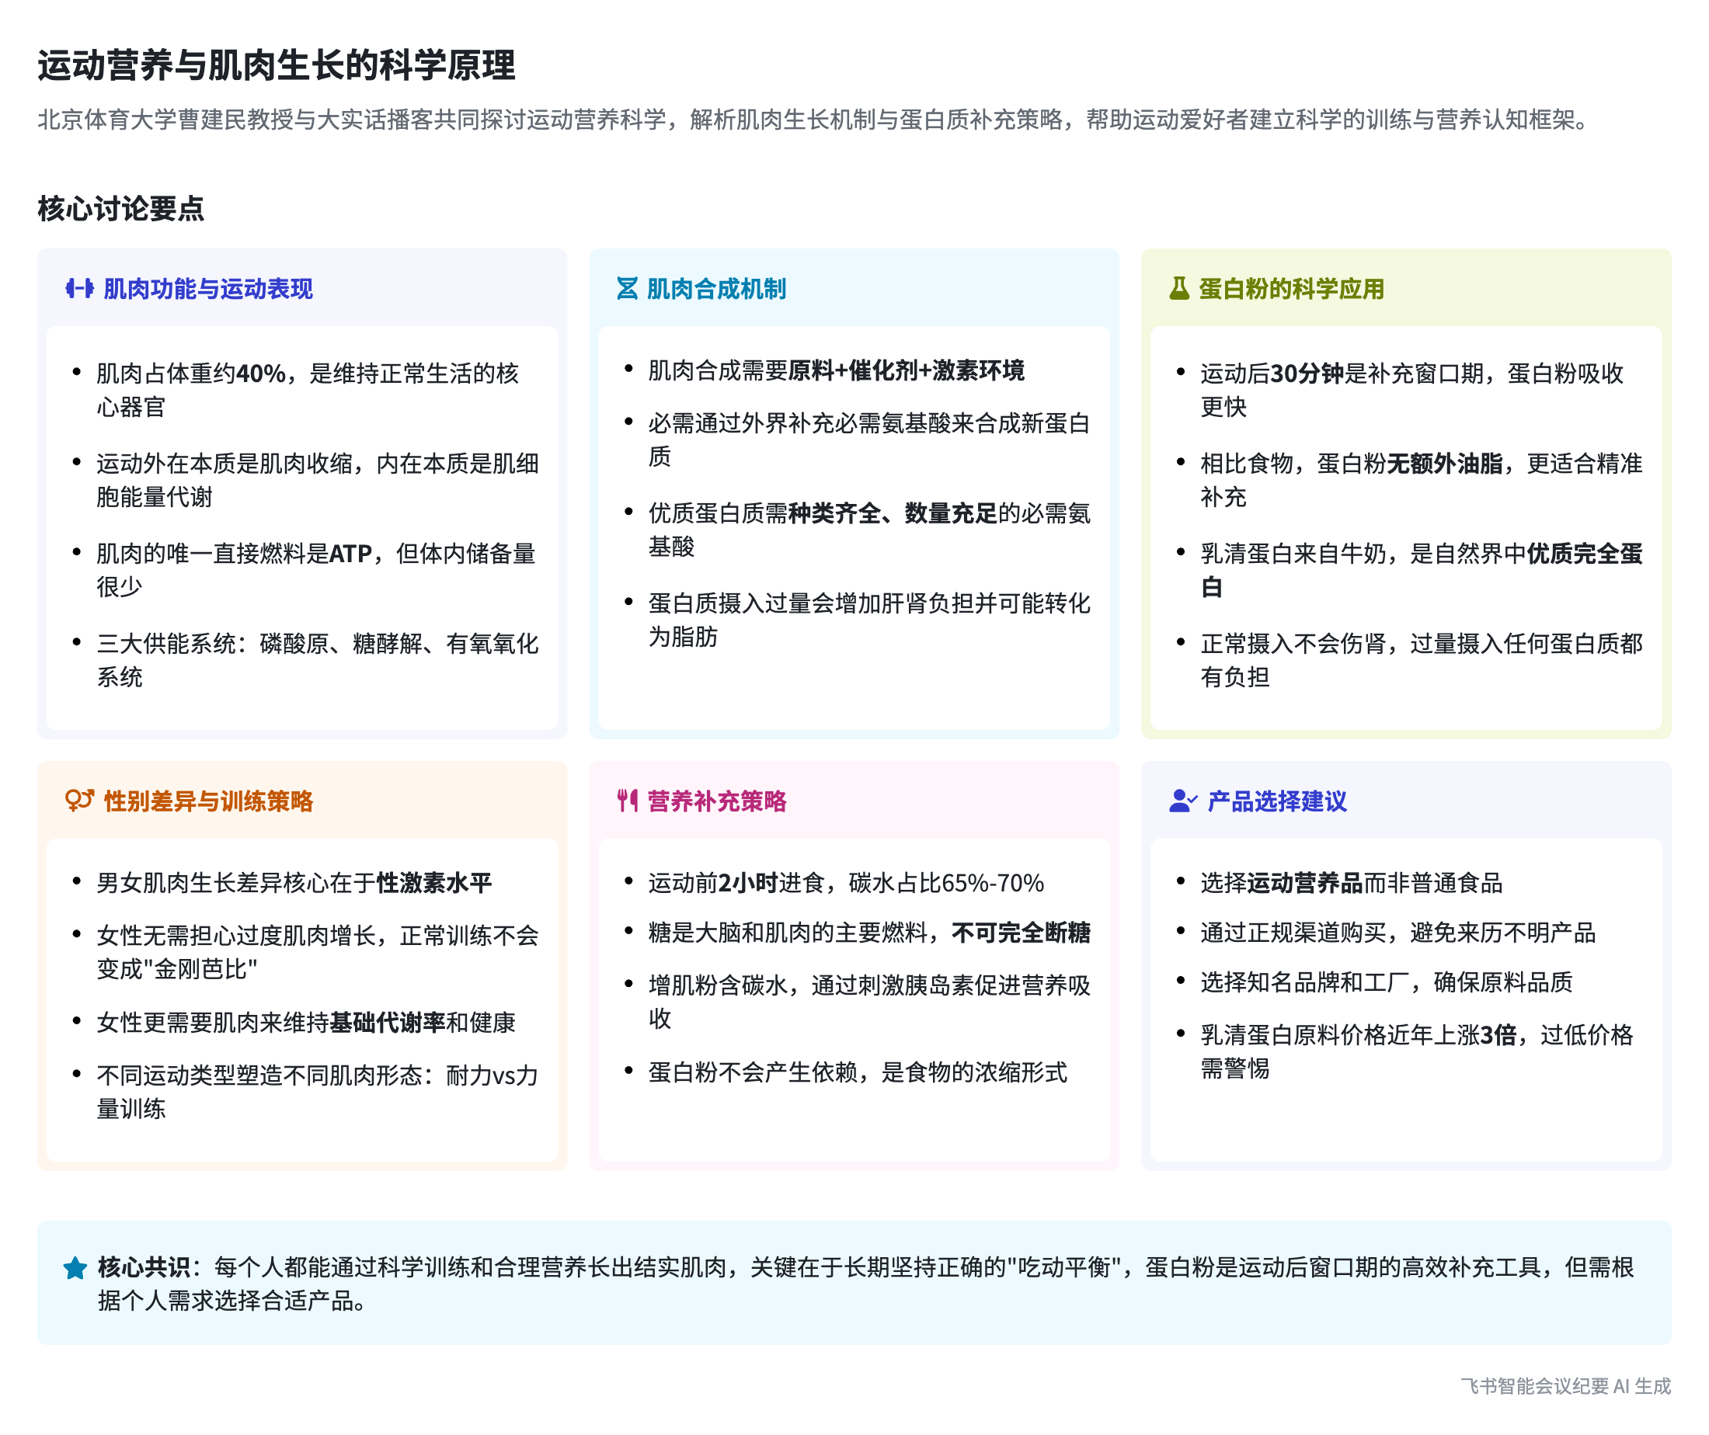Click the 营养补充策略 heading text
This screenshot has height=1435, width=1709.
click(x=717, y=801)
